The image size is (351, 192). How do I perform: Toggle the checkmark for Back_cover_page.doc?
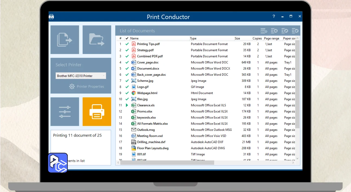click(127, 75)
